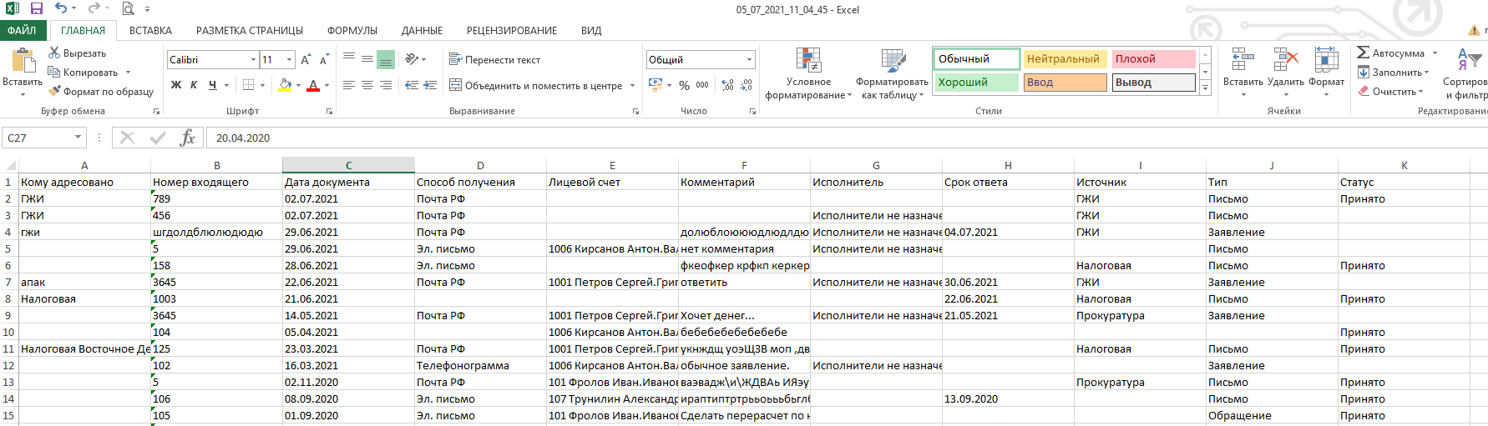Increase indent in cell
1488x426 pixels.
click(x=430, y=85)
